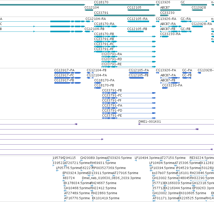214x202 pixels.
Task: Click transcript CG33791-RD label
Action: point(112,59)
